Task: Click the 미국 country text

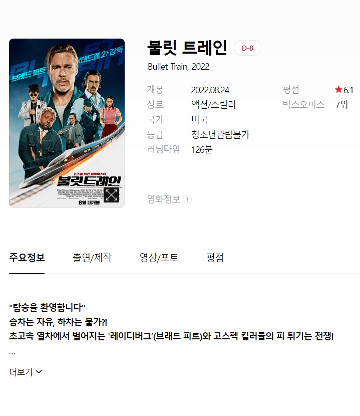Action: 199,119
